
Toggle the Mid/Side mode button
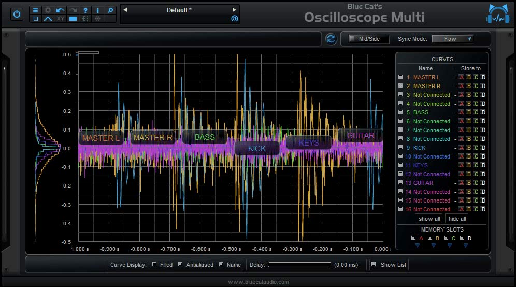pyautogui.click(x=369, y=39)
